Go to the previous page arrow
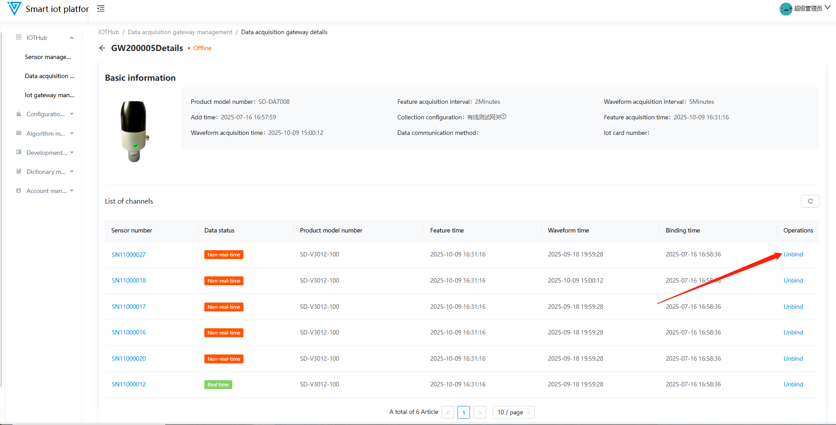 click(448, 412)
